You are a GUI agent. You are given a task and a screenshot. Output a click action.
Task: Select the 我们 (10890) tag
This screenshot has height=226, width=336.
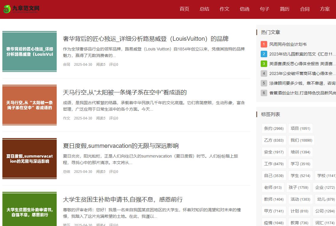301,140
